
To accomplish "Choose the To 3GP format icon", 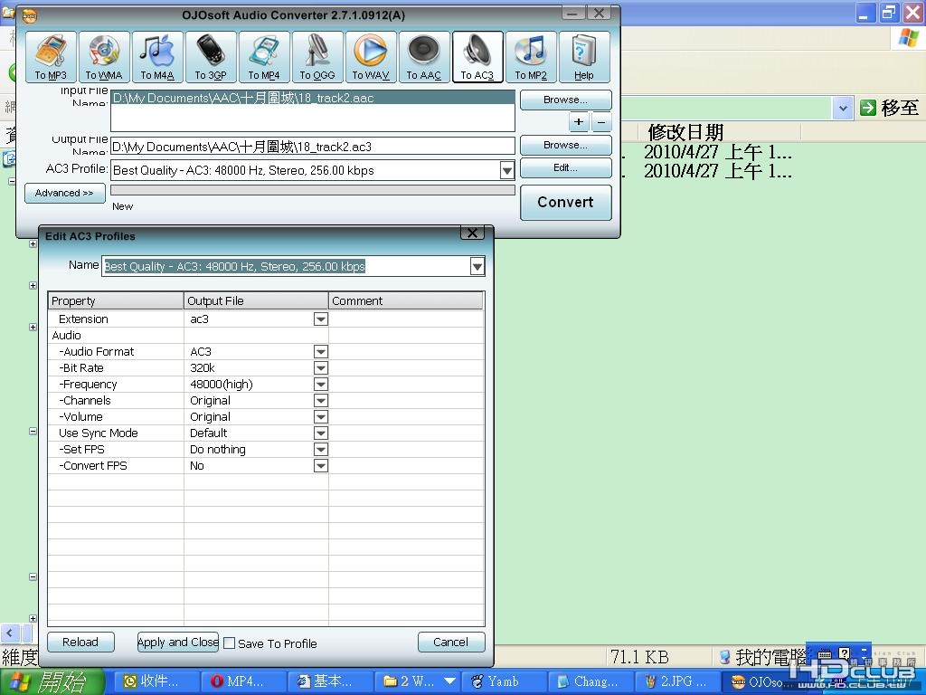I will (211, 57).
